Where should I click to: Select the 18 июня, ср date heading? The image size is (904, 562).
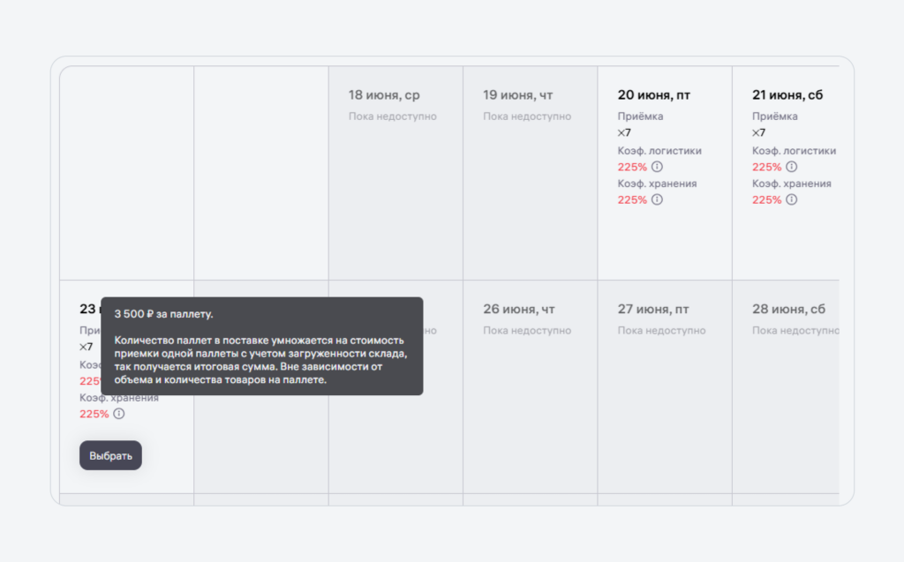(x=384, y=95)
